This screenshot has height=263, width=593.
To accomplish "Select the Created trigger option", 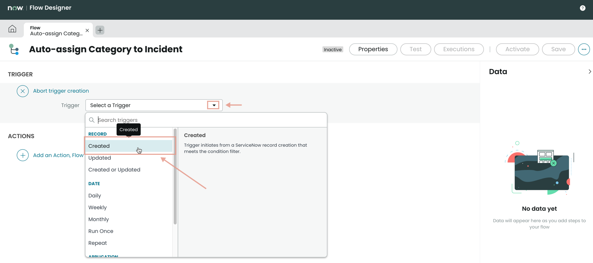I will 129,146.
